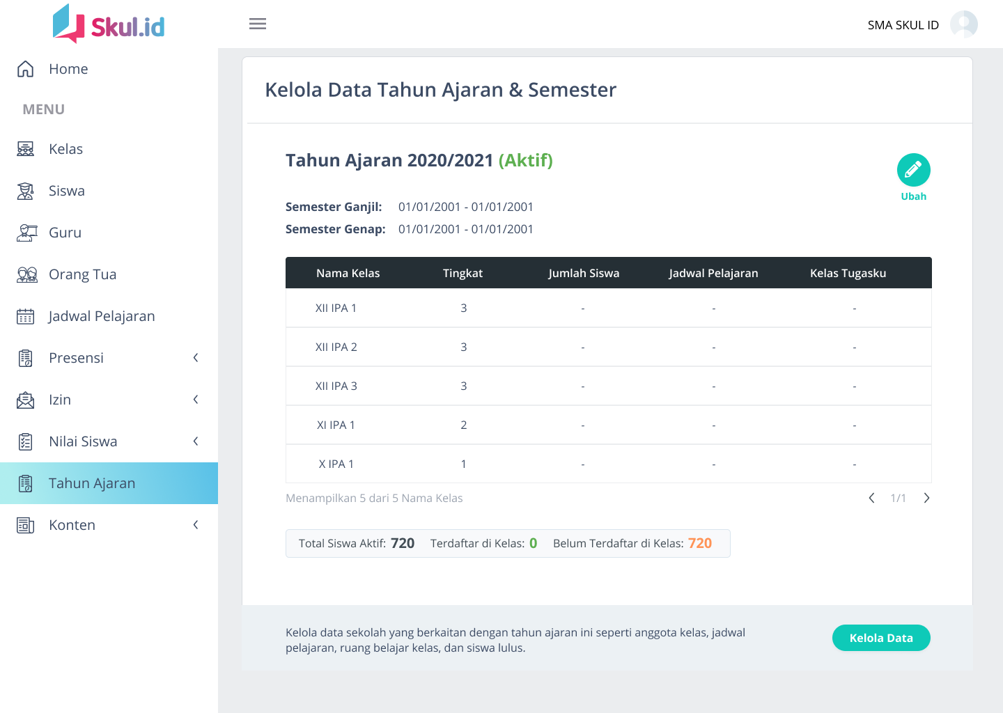This screenshot has height=713, width=1003.
Task: Expand the Nilai Siswa submenu chevron
Action: pyautogui.click(x=196, y=441)
